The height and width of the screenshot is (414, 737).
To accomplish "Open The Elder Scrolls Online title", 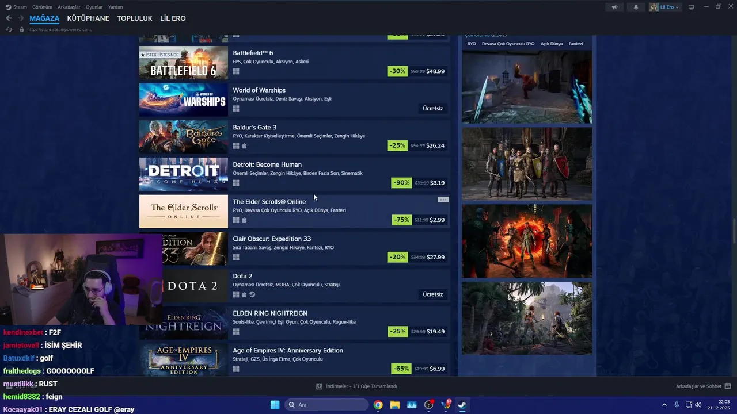I will click(x=269, y=202).
